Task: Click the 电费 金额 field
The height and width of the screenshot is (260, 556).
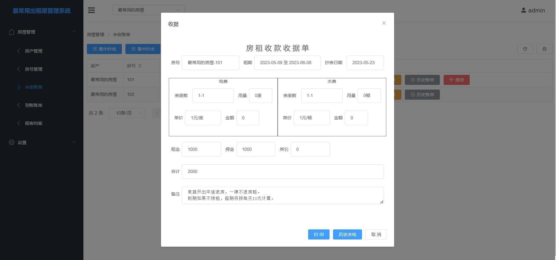Action: click(248, 118)
